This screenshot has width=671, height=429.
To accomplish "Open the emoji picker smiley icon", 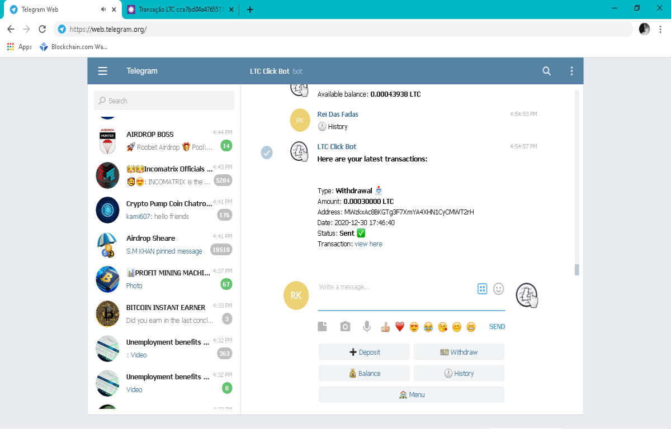I will pos(499,289).
